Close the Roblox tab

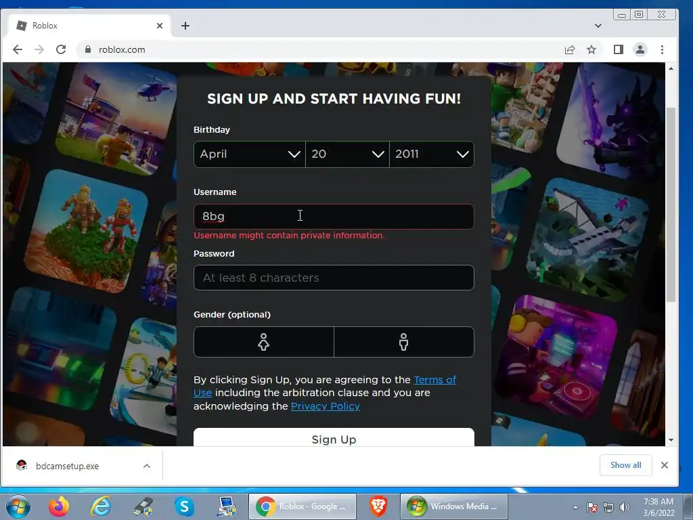pyautogui.click(x=160, y=26)
